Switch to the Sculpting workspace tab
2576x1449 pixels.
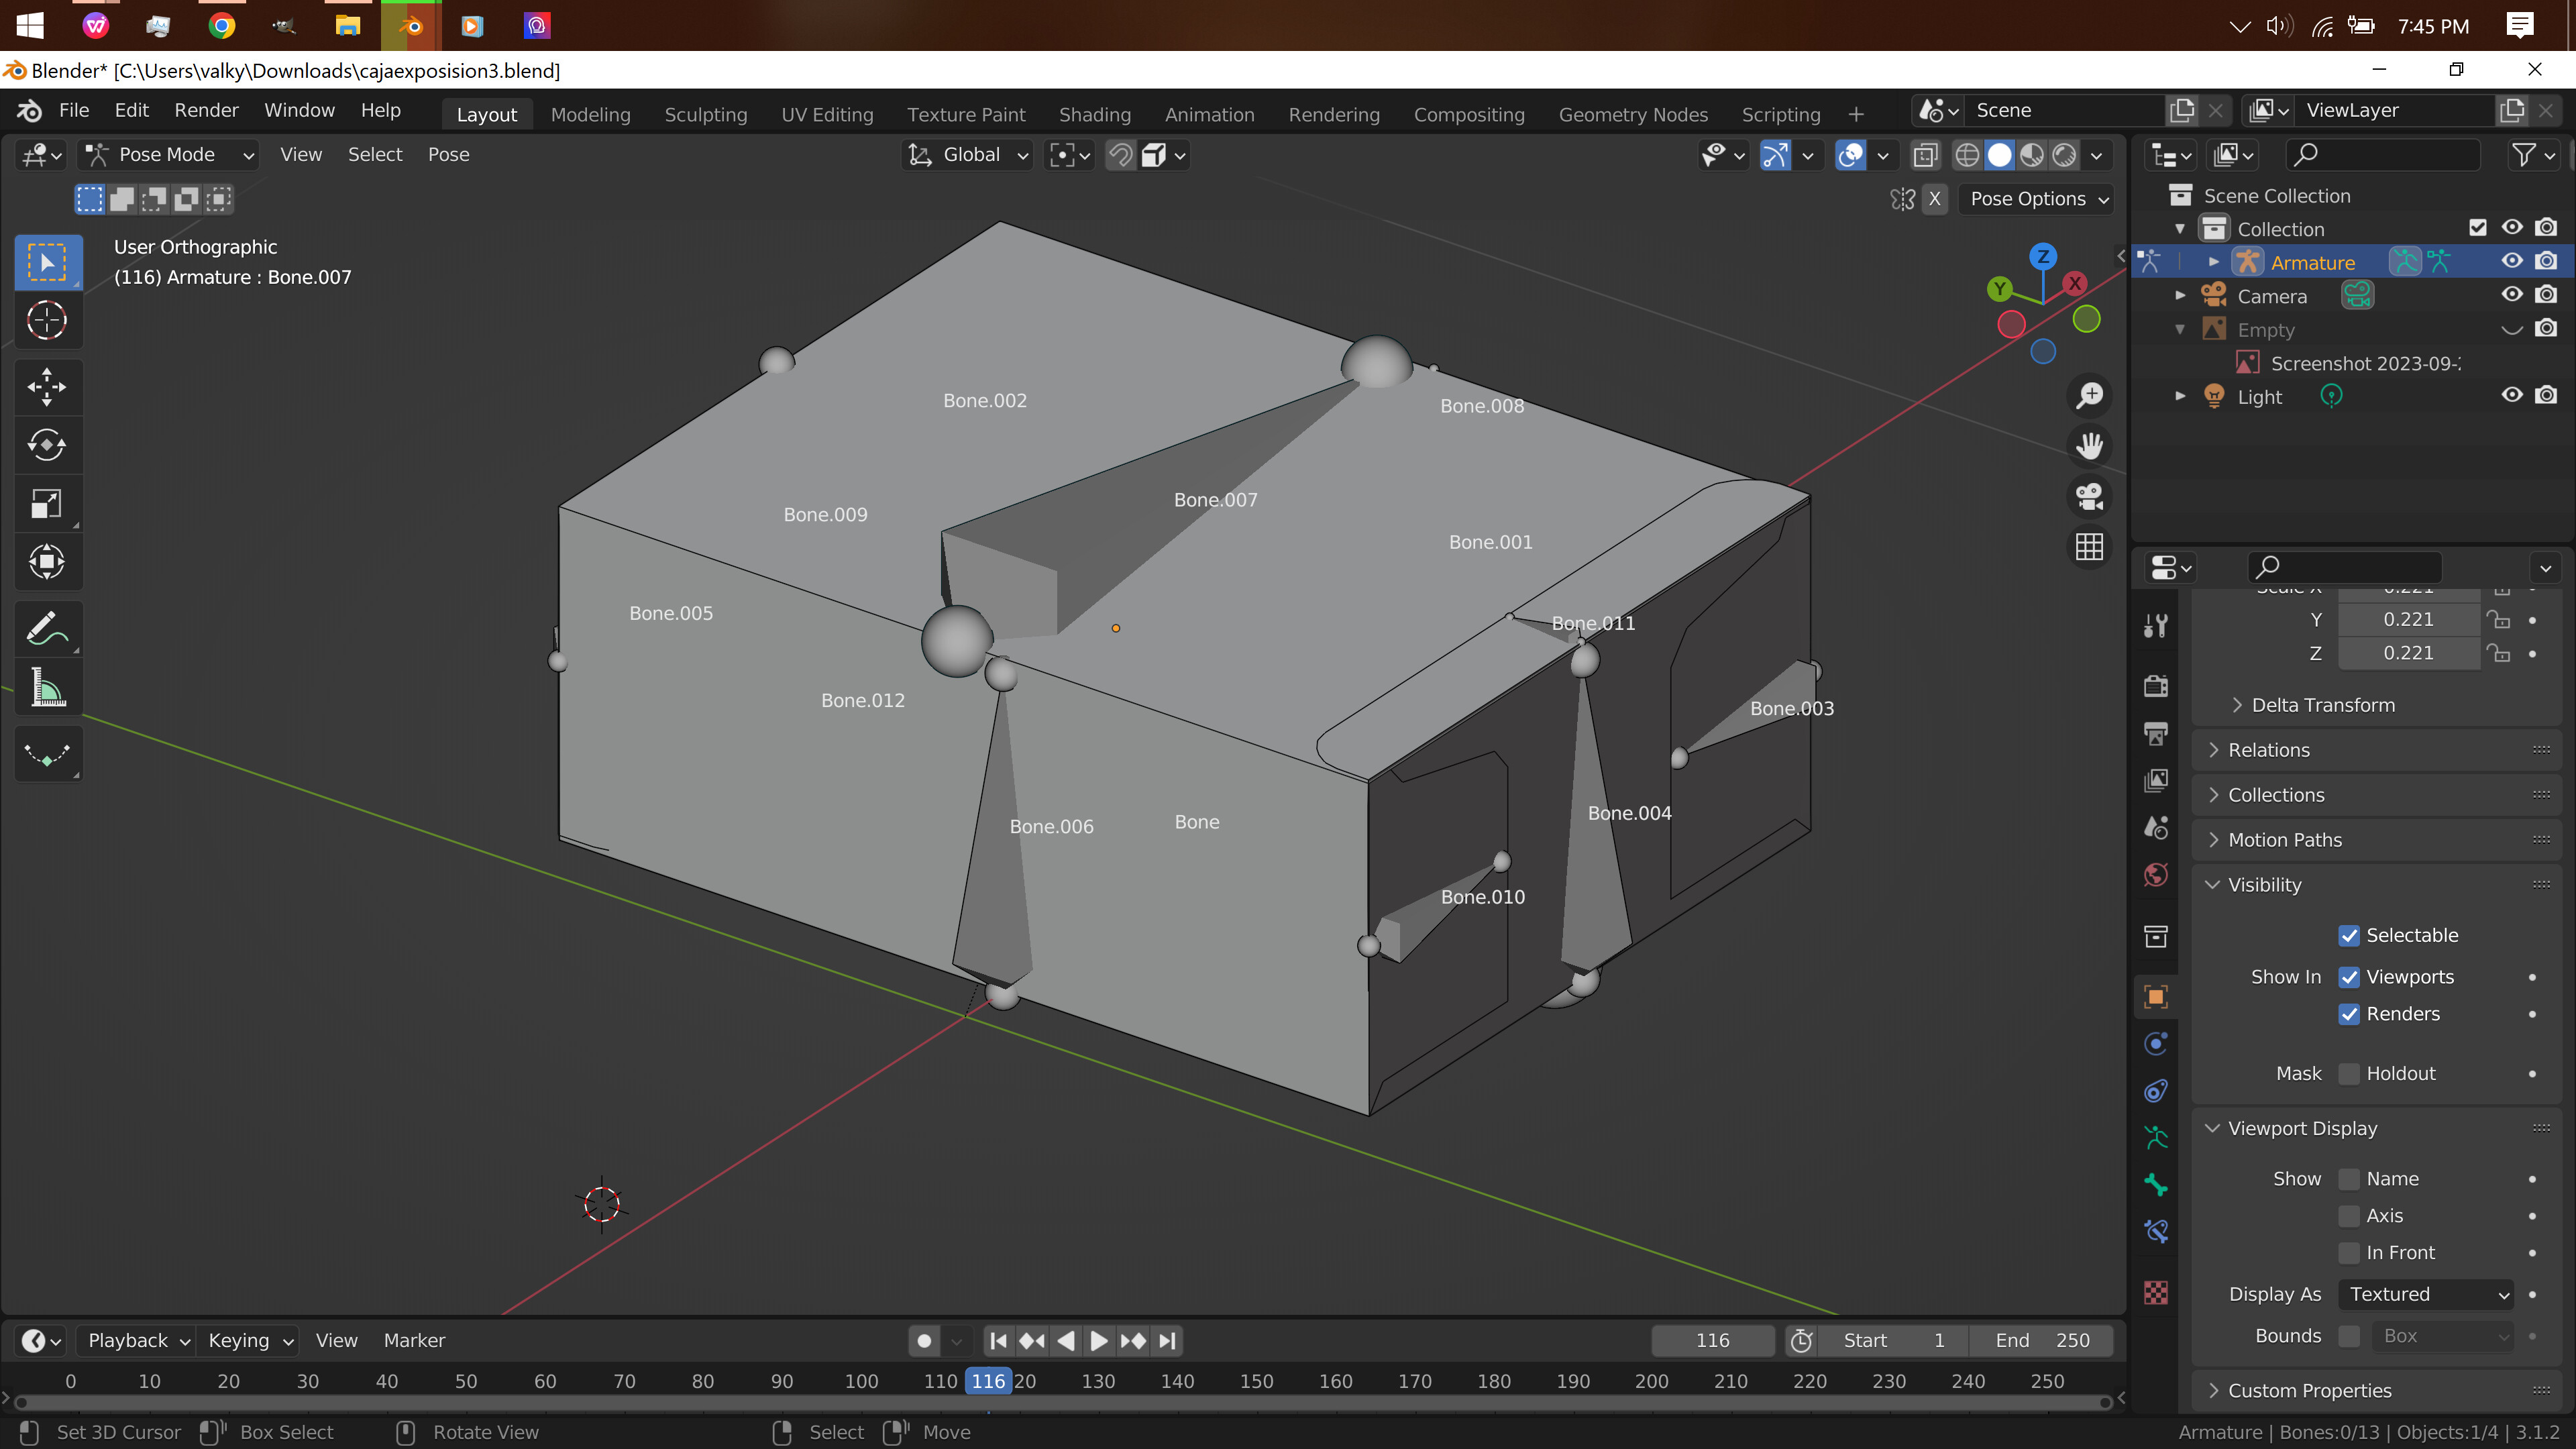point(706,114)
